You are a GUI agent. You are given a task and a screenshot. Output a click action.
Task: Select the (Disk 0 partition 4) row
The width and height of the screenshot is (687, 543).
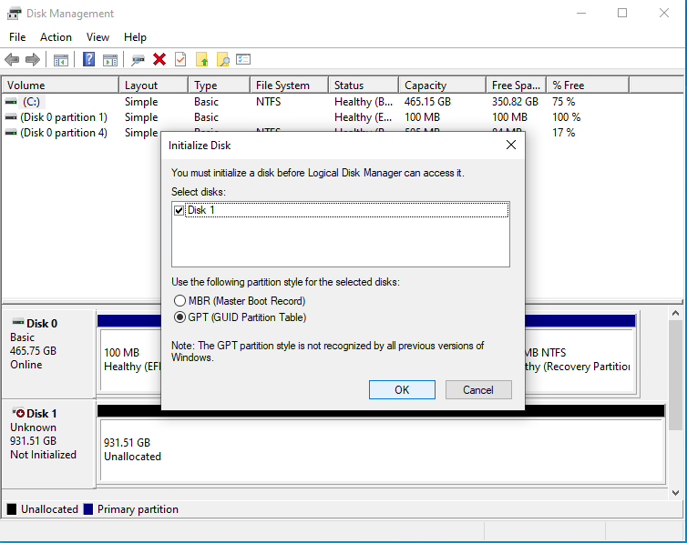point(81,133)
